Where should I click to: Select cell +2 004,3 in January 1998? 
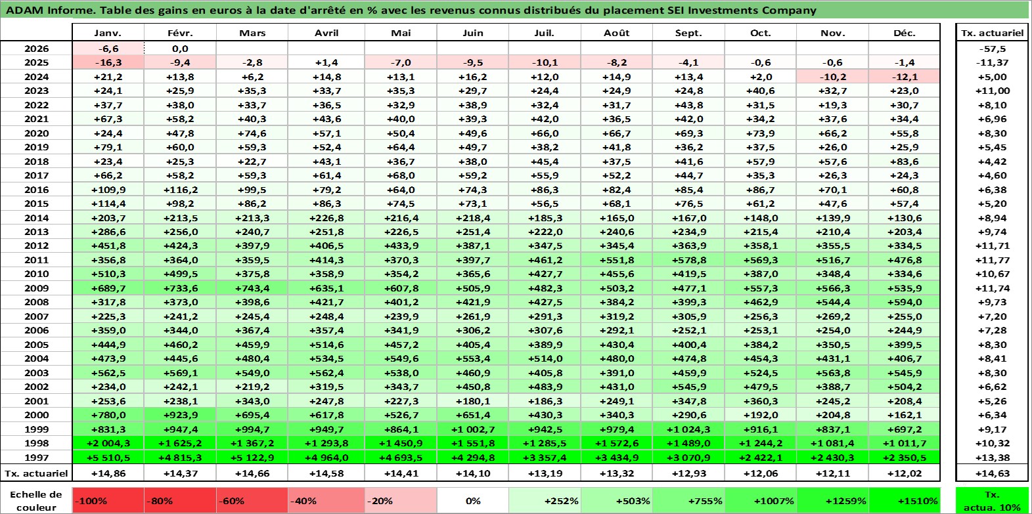pos(108,443)
